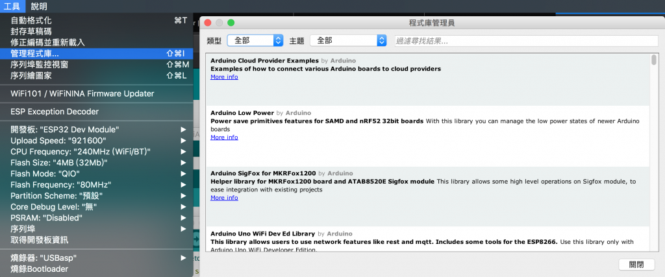Expand PSRAM "Disabled" submenu

(97, 218)
